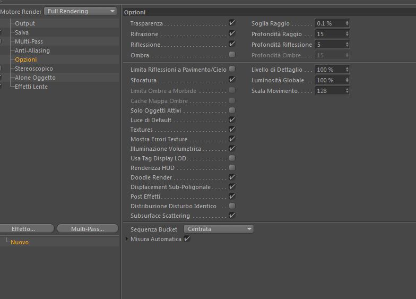Screen dimensions: 416x299
Task: Enable Limita Riflessioni a Pavimento/Cielo
Action: point(232,69)
